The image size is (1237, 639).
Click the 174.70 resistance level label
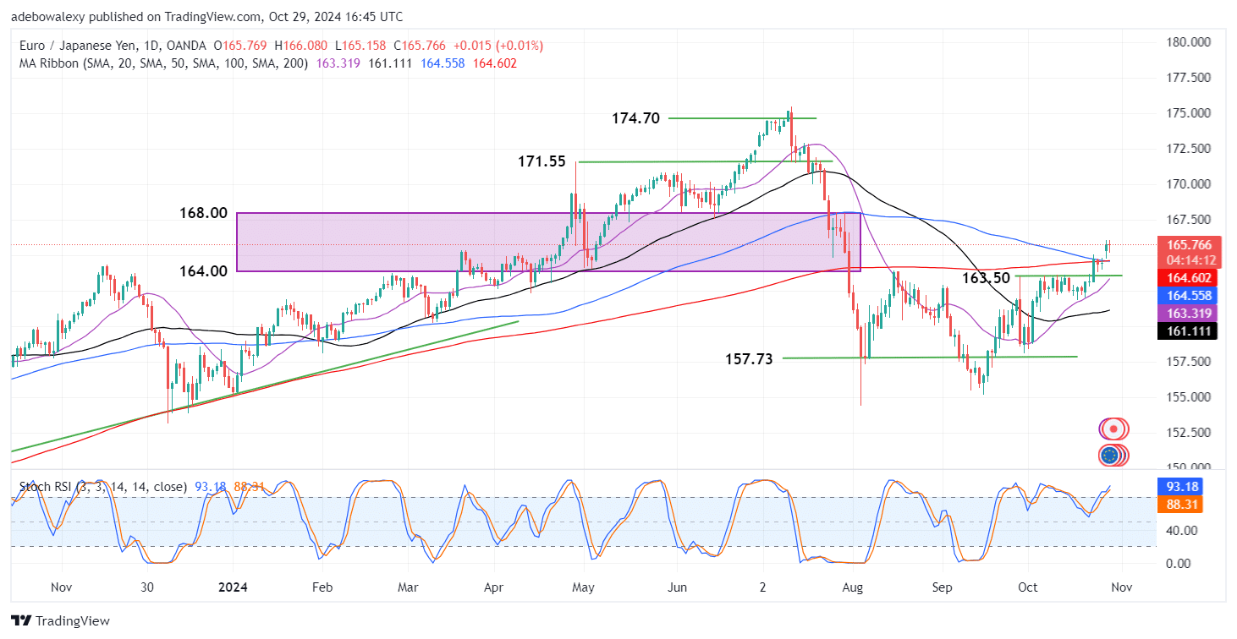[x=635, y=119]
